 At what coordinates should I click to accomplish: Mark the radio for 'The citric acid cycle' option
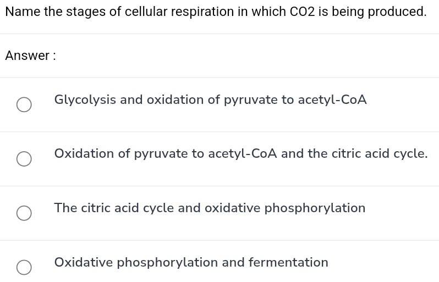click(x=23, y=213)
